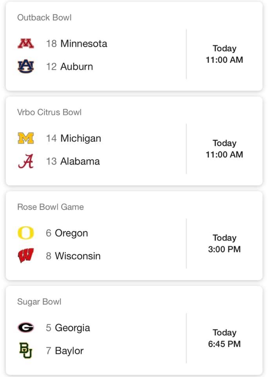268x377 pixels.
Task: Select the 7 Baylor team name
Action: pos(65,351)
